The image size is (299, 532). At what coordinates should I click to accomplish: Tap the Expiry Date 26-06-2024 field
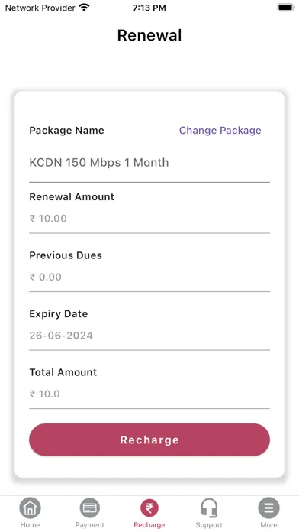tap(149, 336)
